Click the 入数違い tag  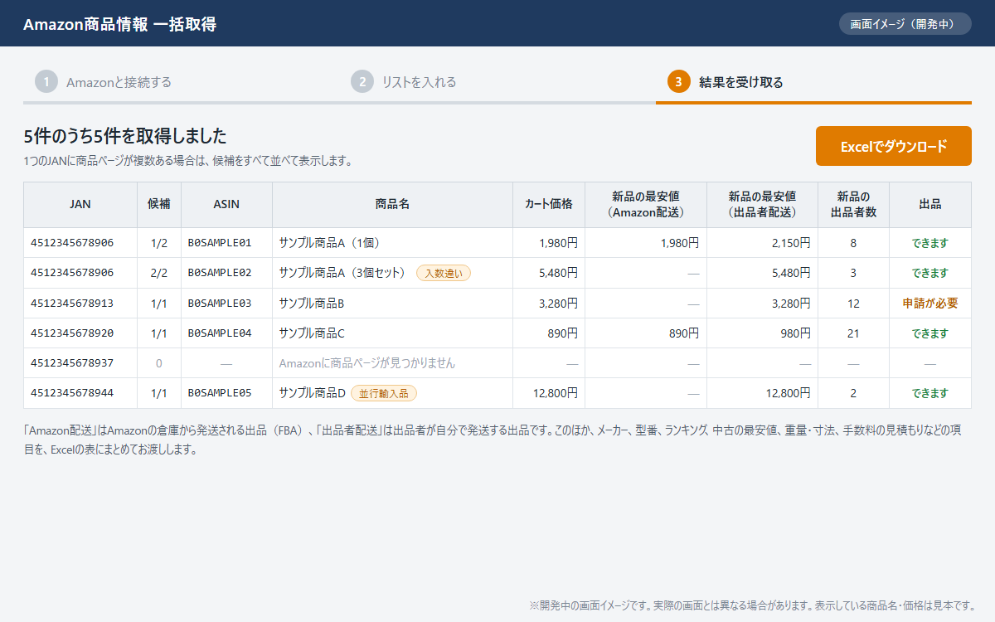pos(444,273)
